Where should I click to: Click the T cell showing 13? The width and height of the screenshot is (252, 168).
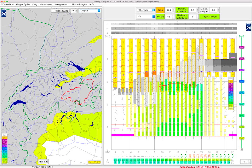(135, 159)
